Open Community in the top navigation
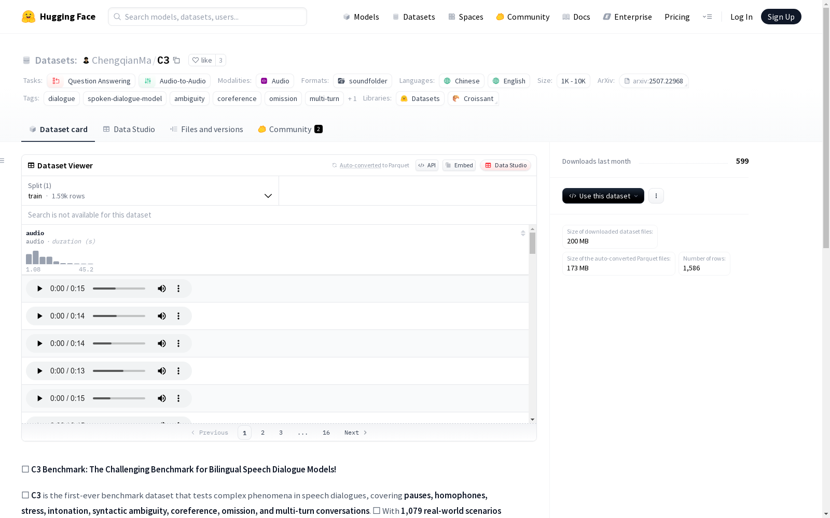830x518 pixels. tap(523, 17)
